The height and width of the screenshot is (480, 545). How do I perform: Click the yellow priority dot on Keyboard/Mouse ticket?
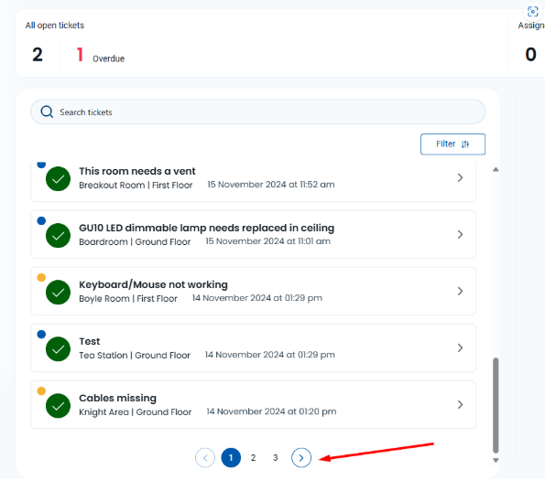point(41,277)
